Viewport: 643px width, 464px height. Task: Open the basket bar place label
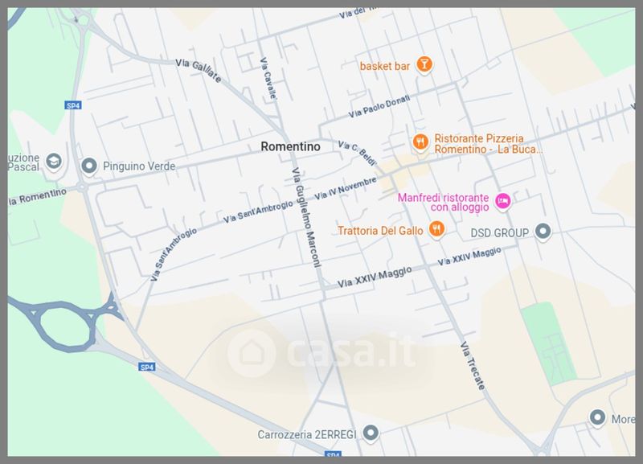(385, 66)
